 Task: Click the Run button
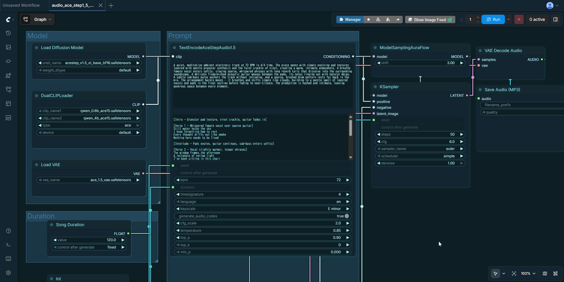[x=493, y=19]
